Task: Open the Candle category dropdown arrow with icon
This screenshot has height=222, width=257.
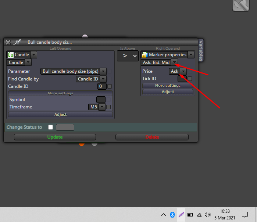Action: tap(33, 55)
